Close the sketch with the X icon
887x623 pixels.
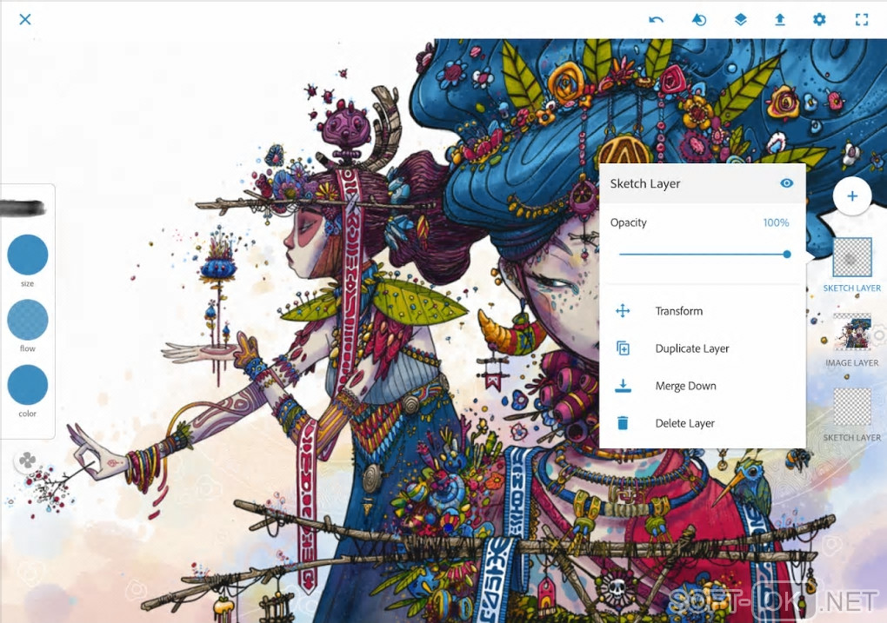point(25,19)
